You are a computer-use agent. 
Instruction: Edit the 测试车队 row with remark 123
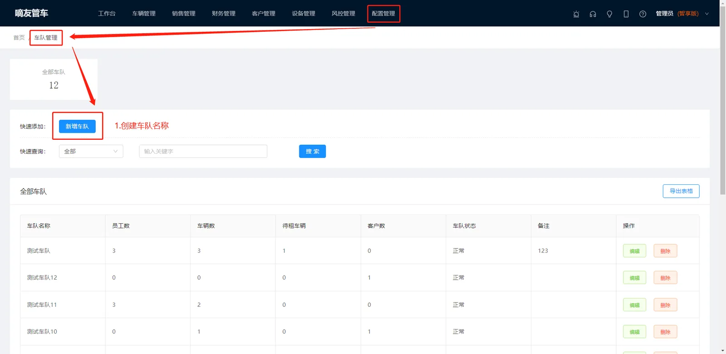[x=634, y=251]
